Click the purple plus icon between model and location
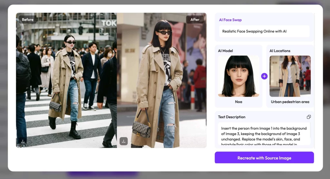This screenshot has height=179, width=330. [x=264, y=76]
